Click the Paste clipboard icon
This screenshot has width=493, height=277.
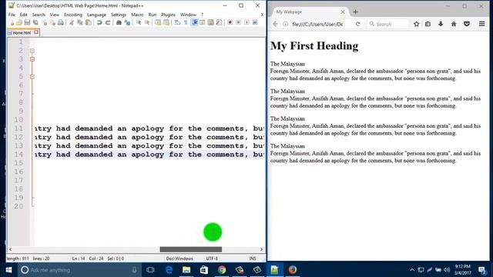[89, 22]
